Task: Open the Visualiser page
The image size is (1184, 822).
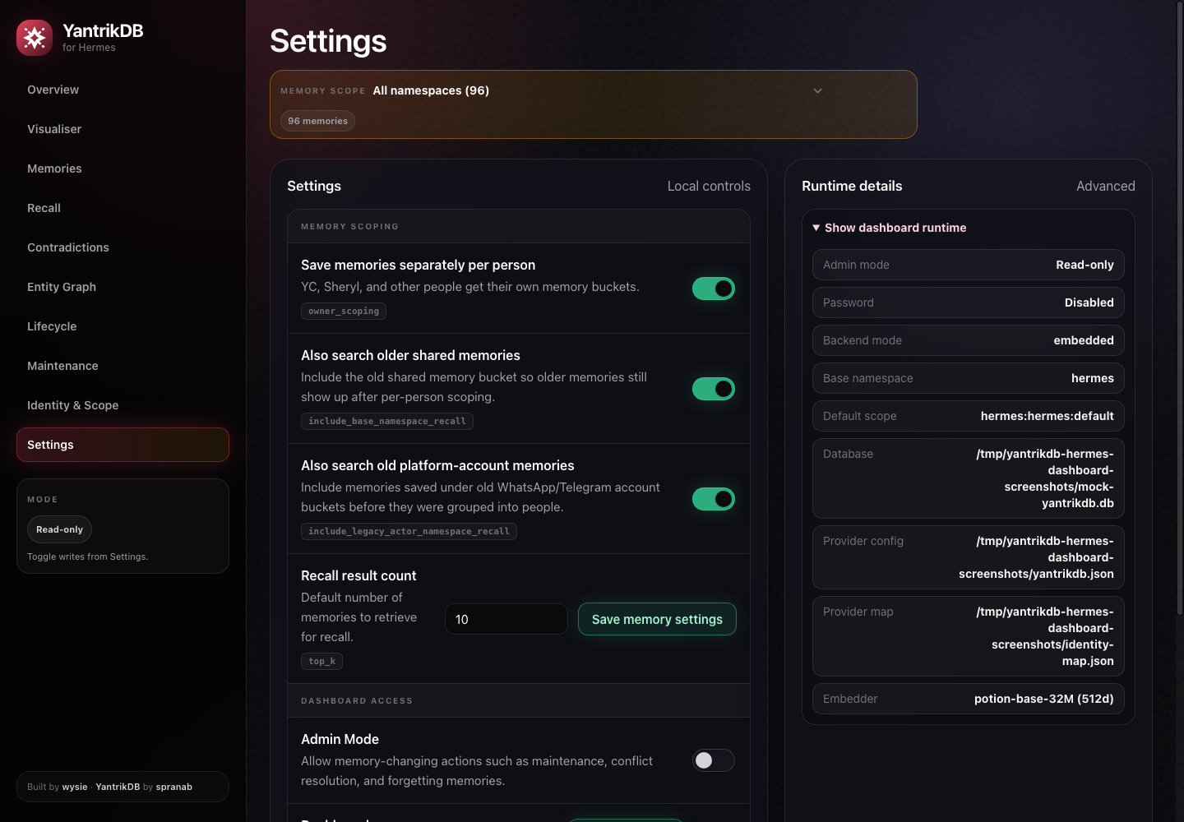Action: (123, 129)
